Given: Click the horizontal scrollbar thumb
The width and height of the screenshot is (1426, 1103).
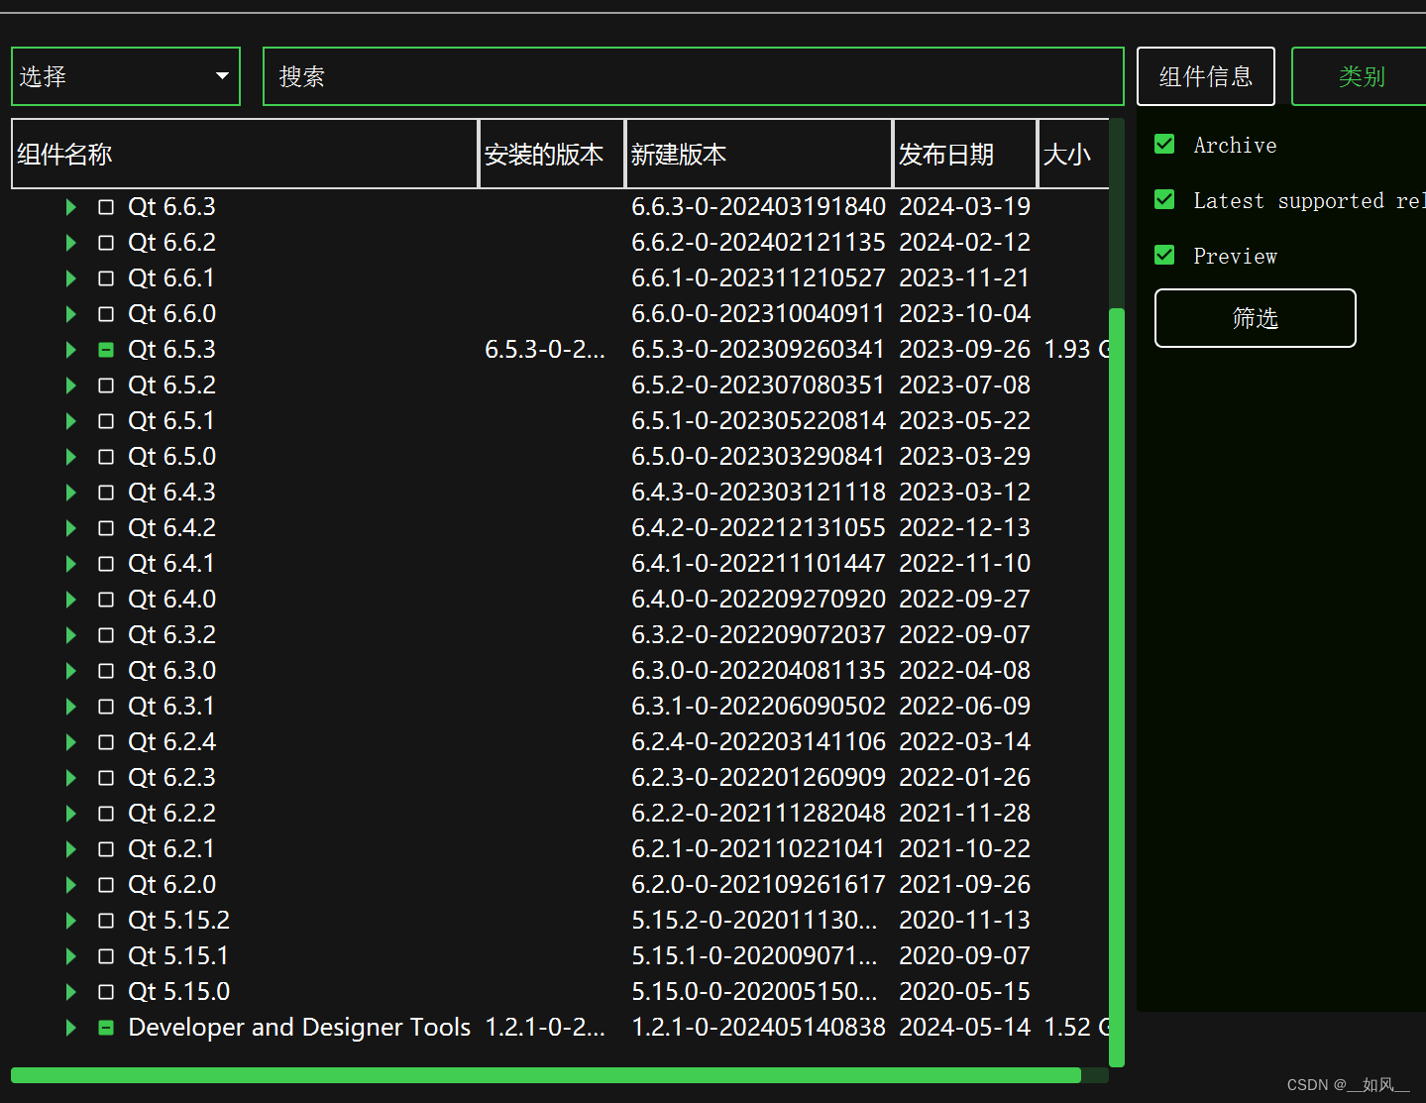Looking at the screenshot, I should tap(546, 1075).
